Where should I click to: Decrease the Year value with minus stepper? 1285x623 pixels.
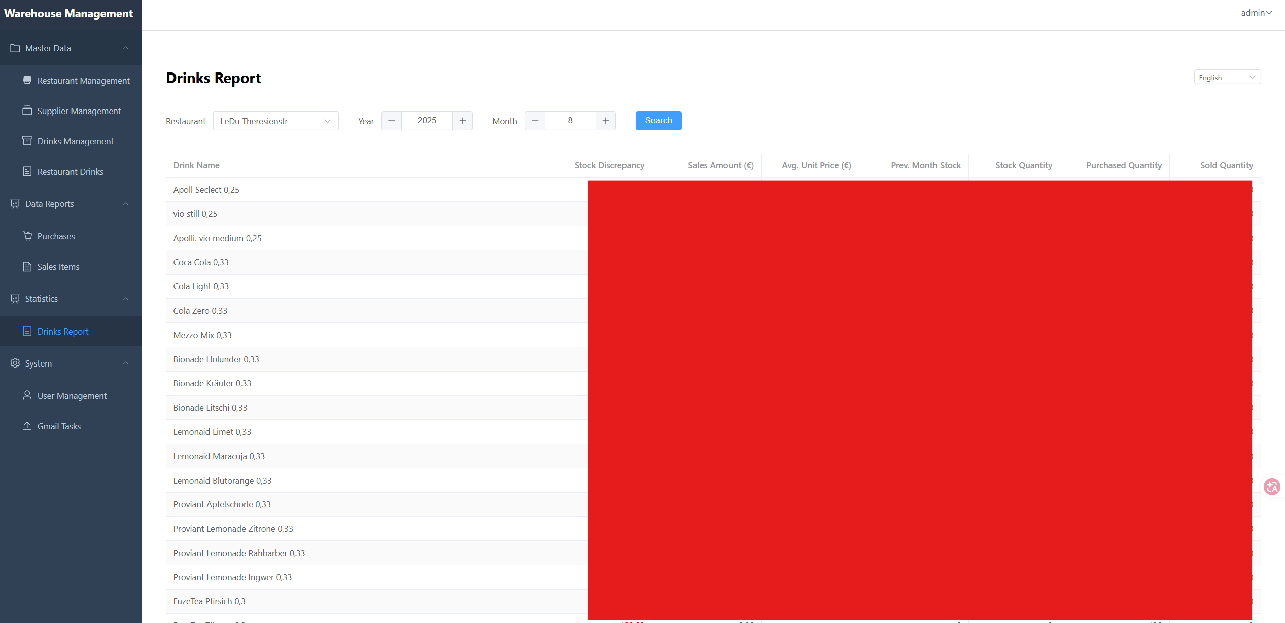pos(391,121)
